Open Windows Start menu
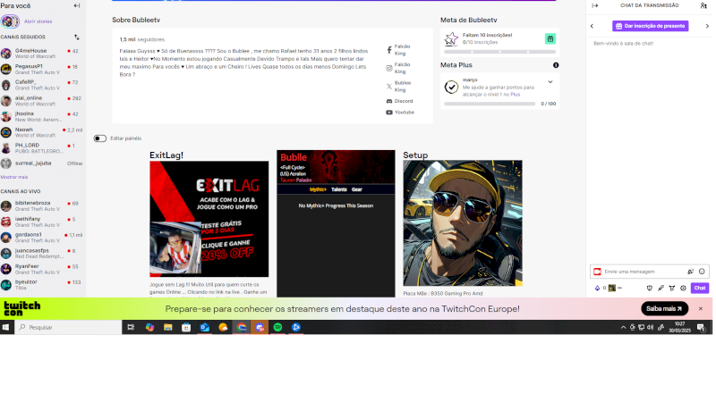Viewport: 716px width, 402px height. pos(6,327)
